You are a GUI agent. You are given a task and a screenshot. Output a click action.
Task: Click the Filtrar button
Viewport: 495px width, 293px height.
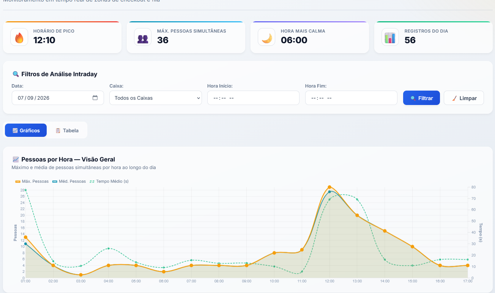[x=421, y=98]
